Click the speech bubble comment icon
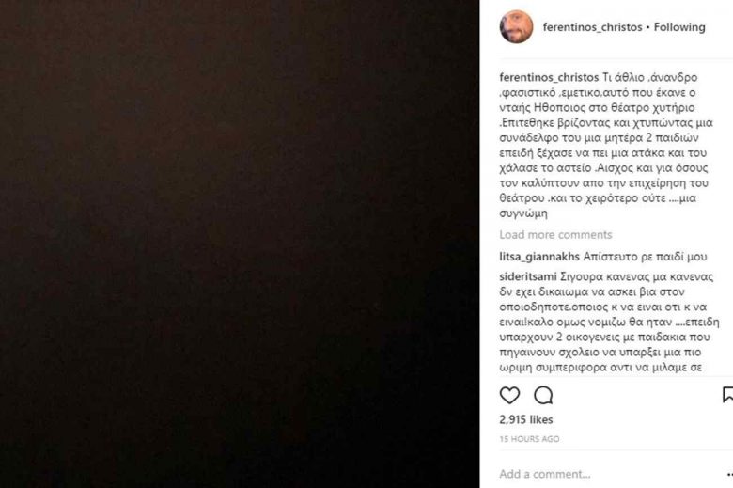The height and width of the screenshot is (488, 733). [x=543, y=395]
